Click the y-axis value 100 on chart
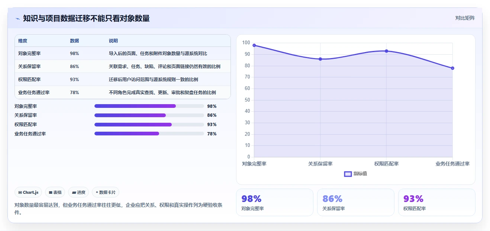 click(x=246, y=43)
